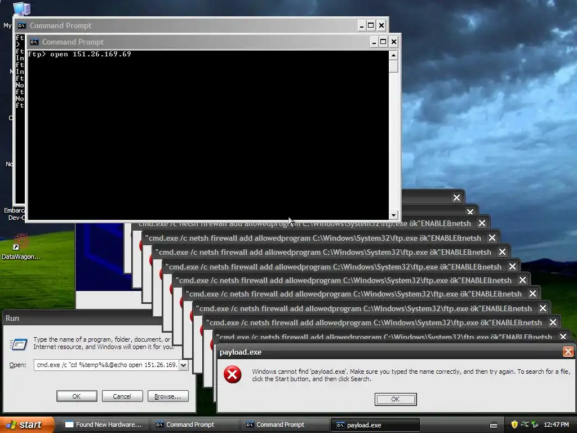Close the last netsh dialog, directly behind payload.exe dialog
This screenshot has width=577, height=433.
[x=563, y=336]
